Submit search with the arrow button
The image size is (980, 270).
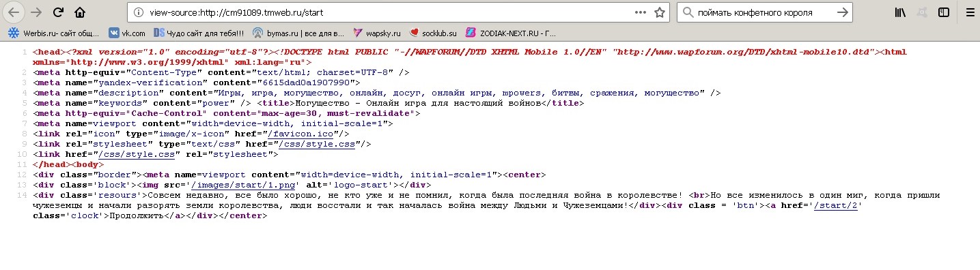tap(843, 12)
